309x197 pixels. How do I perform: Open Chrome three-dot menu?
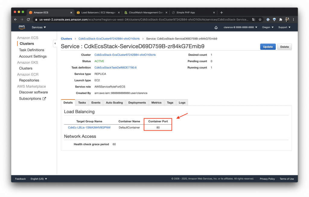(x=293, y=20)
